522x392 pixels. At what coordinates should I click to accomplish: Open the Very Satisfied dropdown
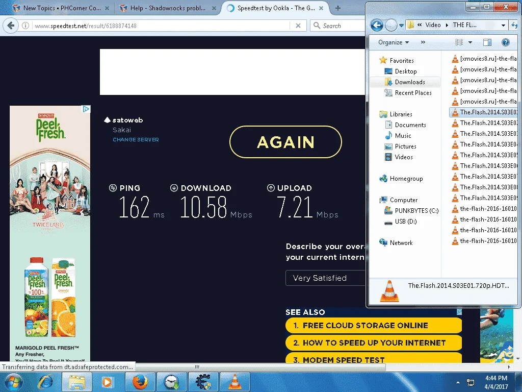tap(325, 278)
